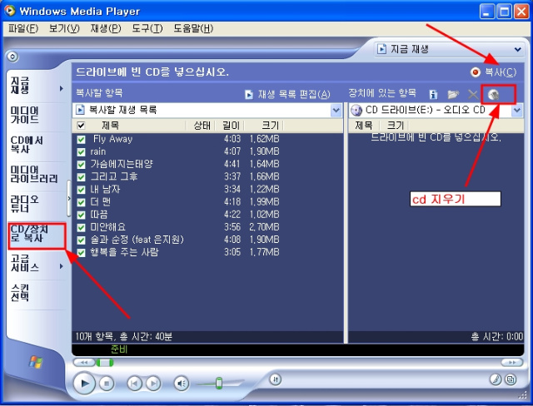
Task: Select CD/장치로 복사 in sidebar
Action: coord(29,233)
